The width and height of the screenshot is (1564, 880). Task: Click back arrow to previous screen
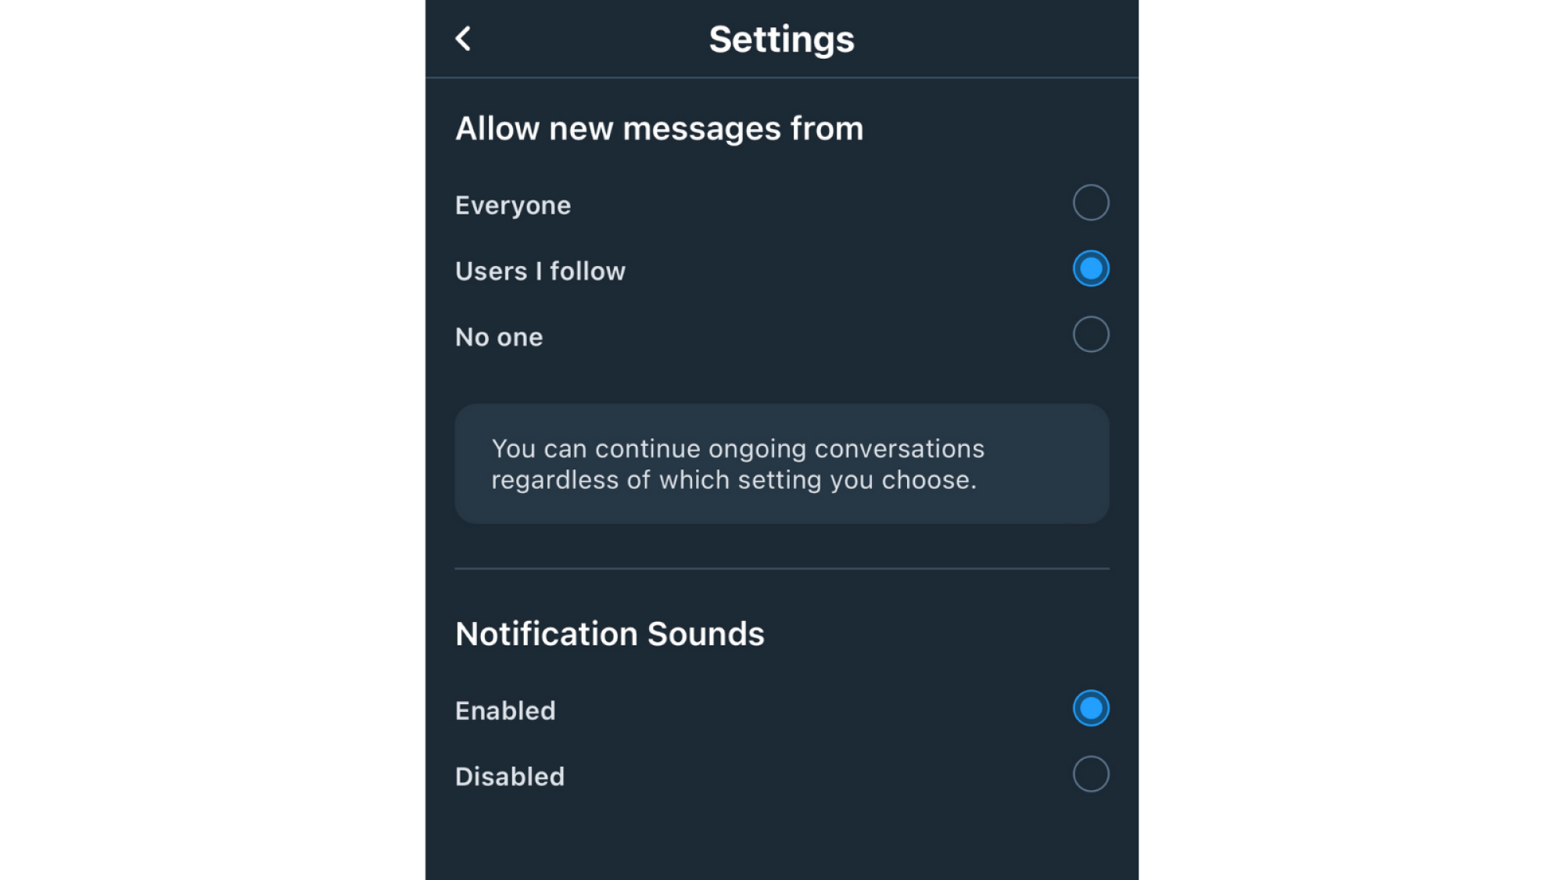point(462,38)
